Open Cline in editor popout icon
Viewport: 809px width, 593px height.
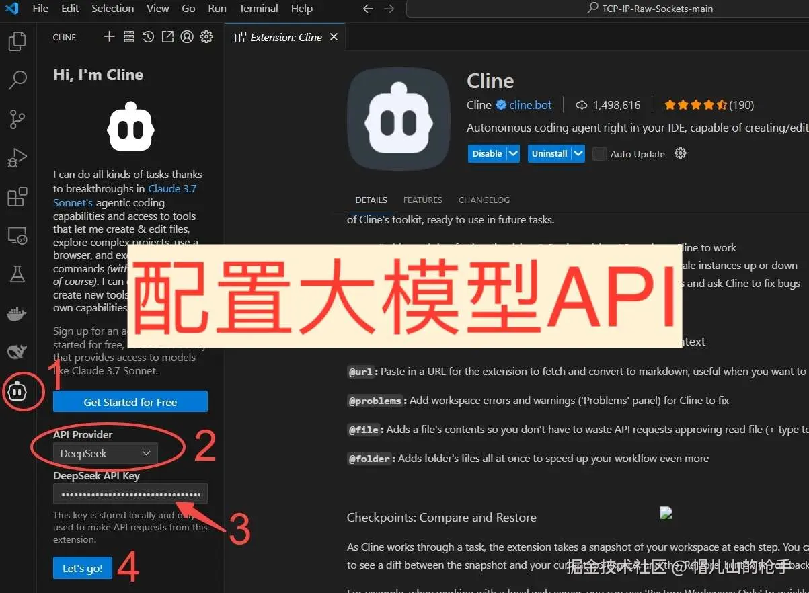tap(167, 36)
